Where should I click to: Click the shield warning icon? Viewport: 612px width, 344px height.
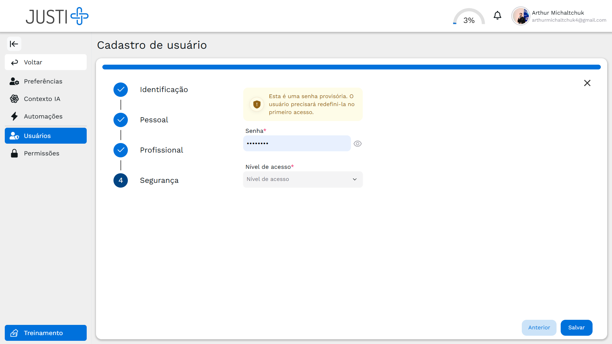tap(257, 104)
